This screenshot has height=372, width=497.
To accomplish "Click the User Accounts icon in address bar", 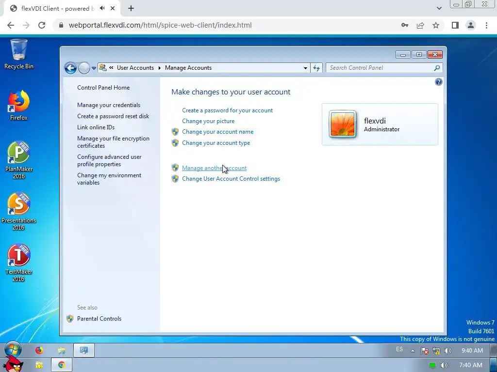I will click(x=103, y=67).
